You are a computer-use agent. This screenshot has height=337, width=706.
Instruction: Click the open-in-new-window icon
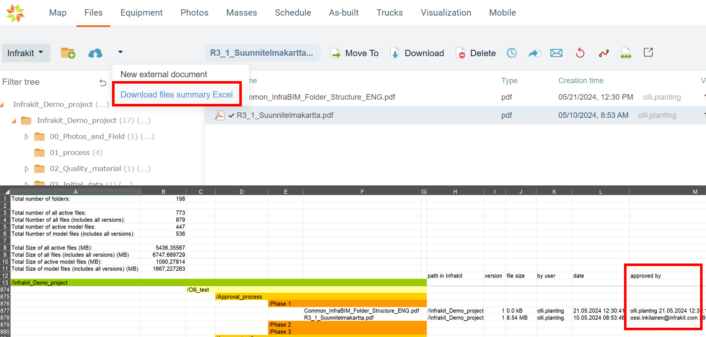coord(648,52)
